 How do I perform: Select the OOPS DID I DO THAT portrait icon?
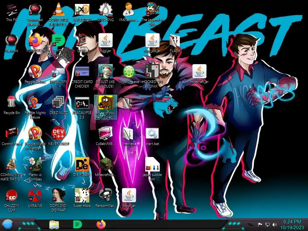pyautogui.click(x=58, y=200)
